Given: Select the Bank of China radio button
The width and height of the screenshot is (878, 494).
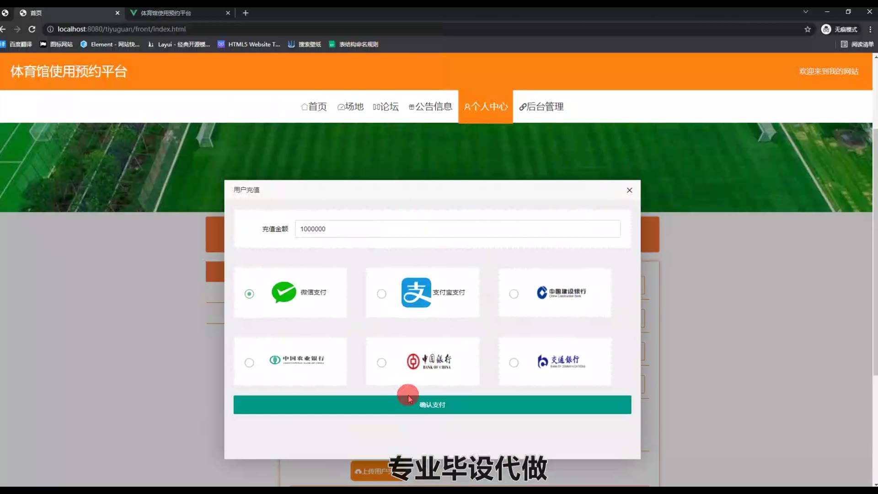Looking at the screenshot, I should point(381,363).
